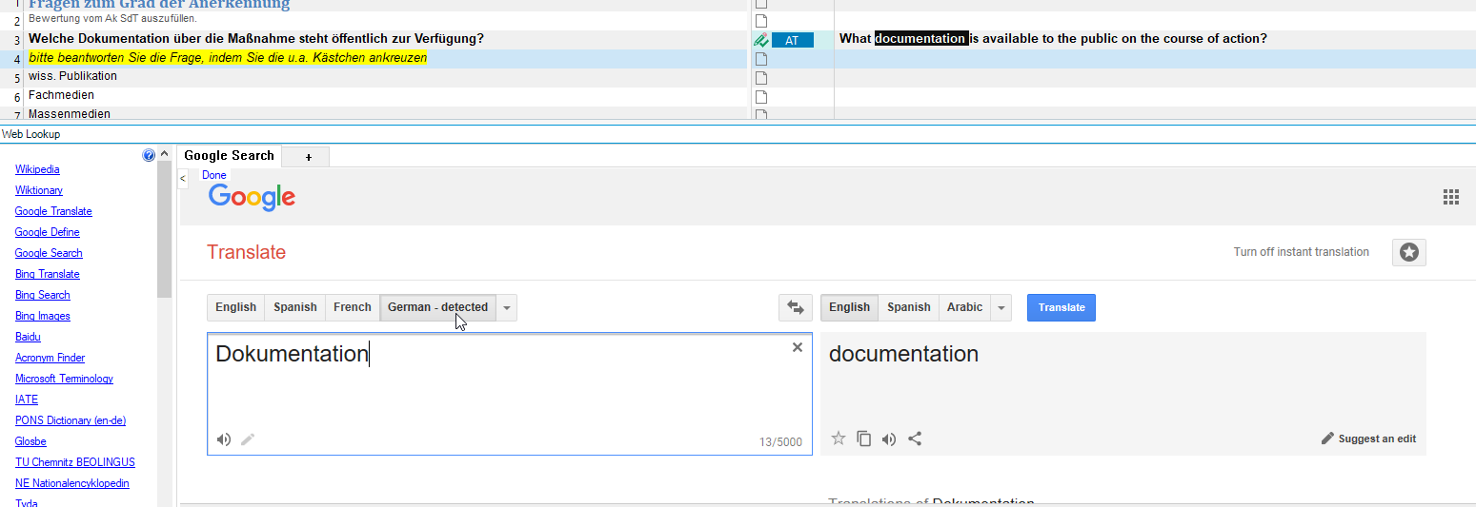Select English as the source language

tap(235, 307)
